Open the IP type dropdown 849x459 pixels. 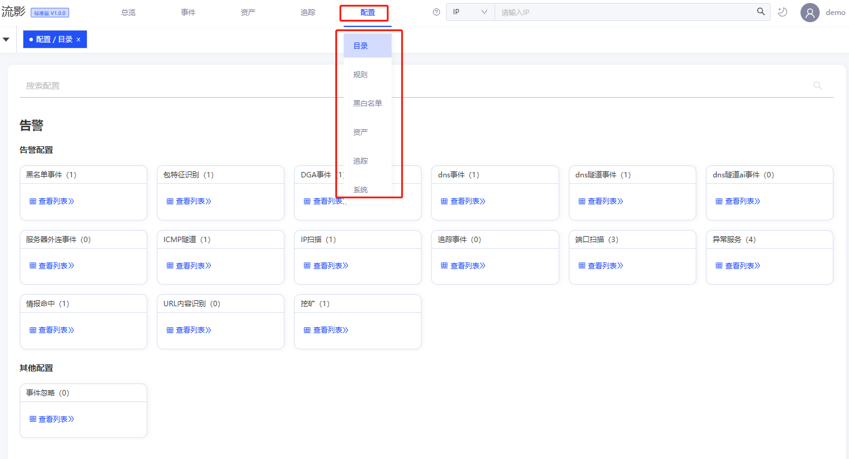coord(470,12)
